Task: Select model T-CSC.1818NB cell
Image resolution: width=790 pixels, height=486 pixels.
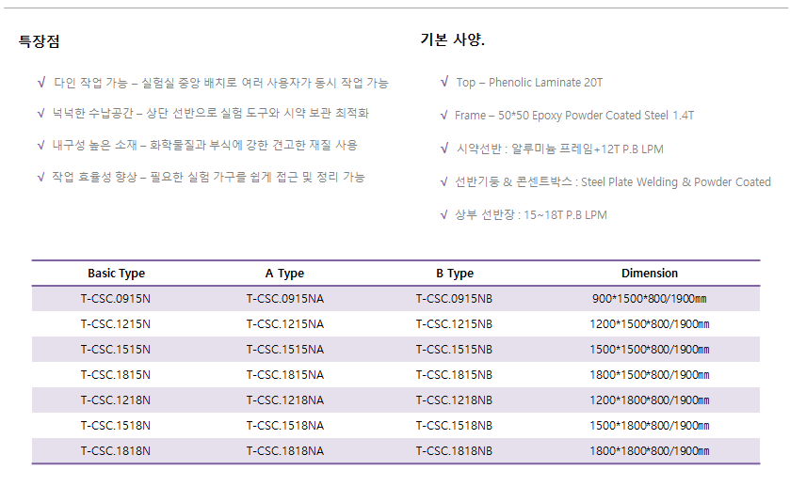Action: [x=454, y=451]
